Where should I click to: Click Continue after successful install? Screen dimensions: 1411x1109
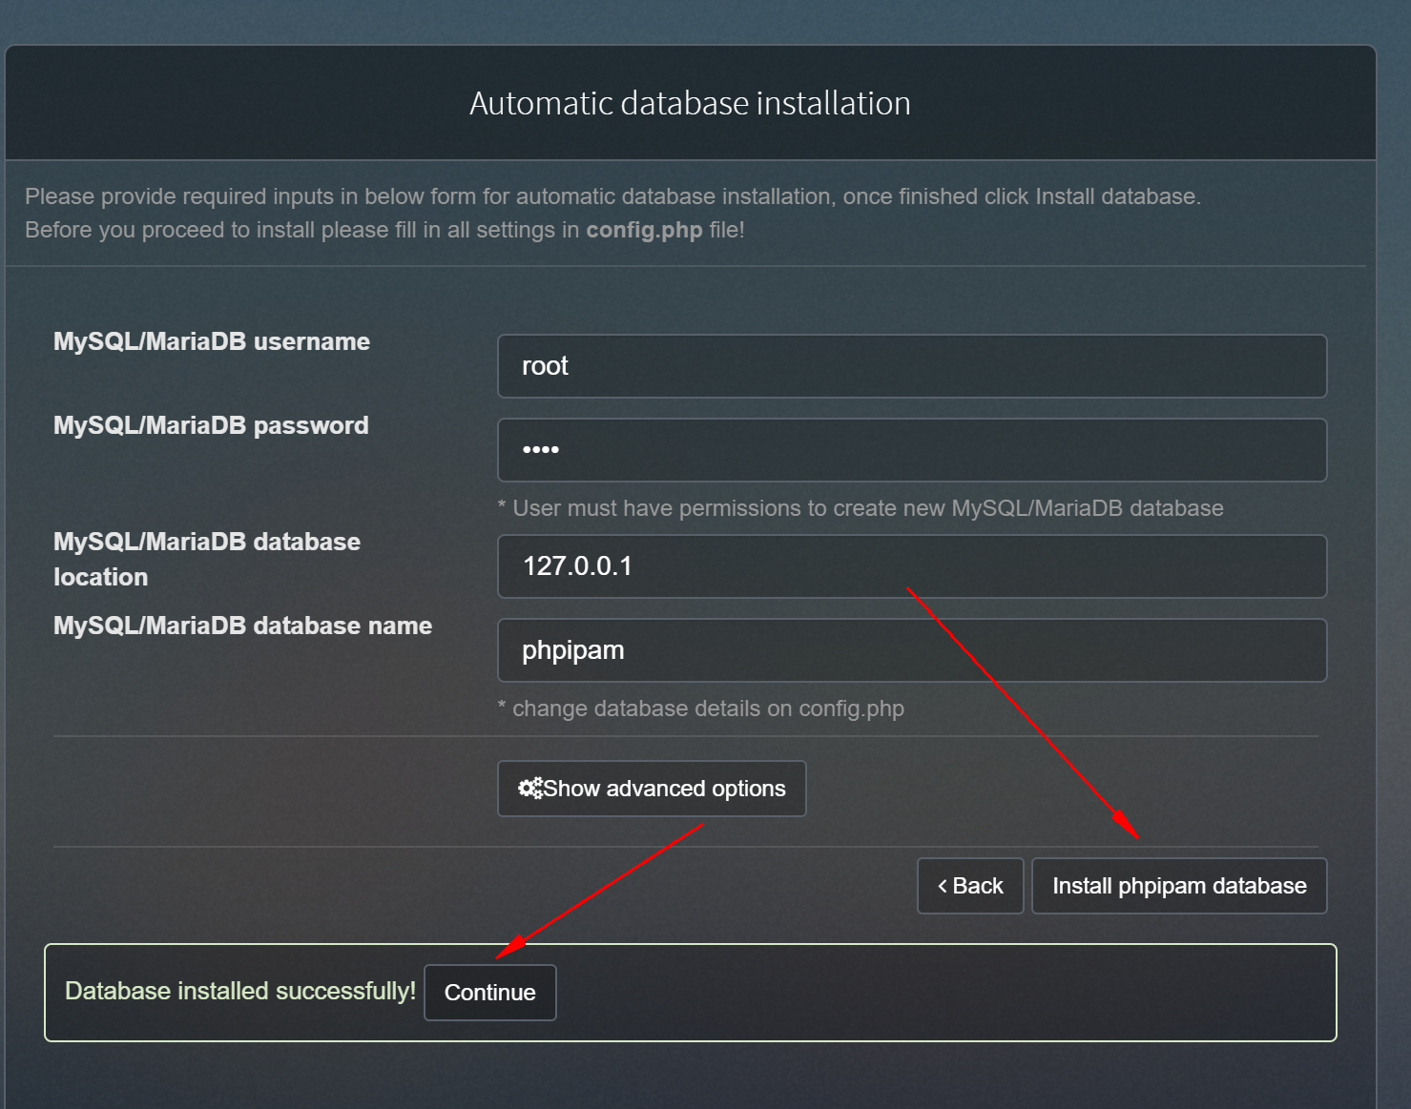pos(489,993)
